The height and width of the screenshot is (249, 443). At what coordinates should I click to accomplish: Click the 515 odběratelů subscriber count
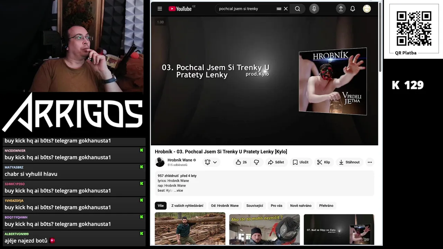pos(178,165)
